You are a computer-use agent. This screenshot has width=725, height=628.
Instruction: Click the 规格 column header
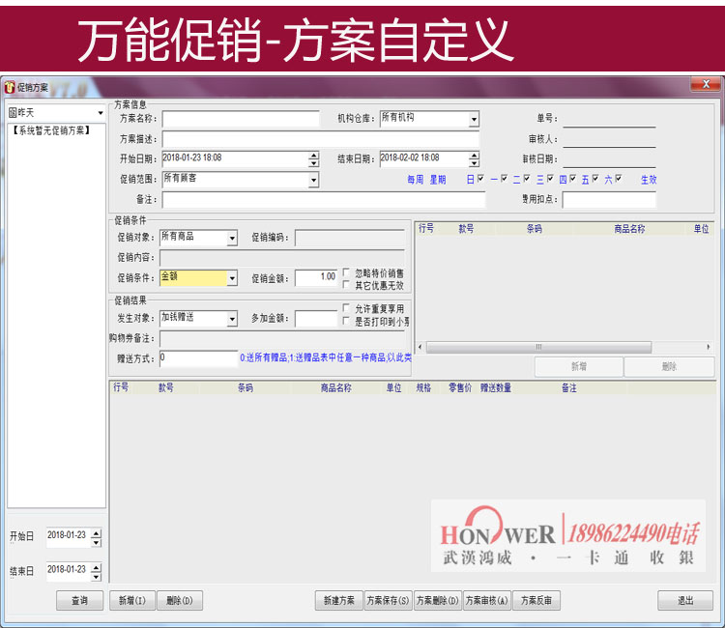pos(423,387)
